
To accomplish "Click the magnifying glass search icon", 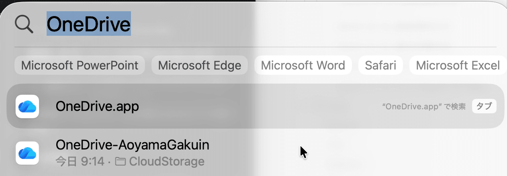I will click(23, 25).
